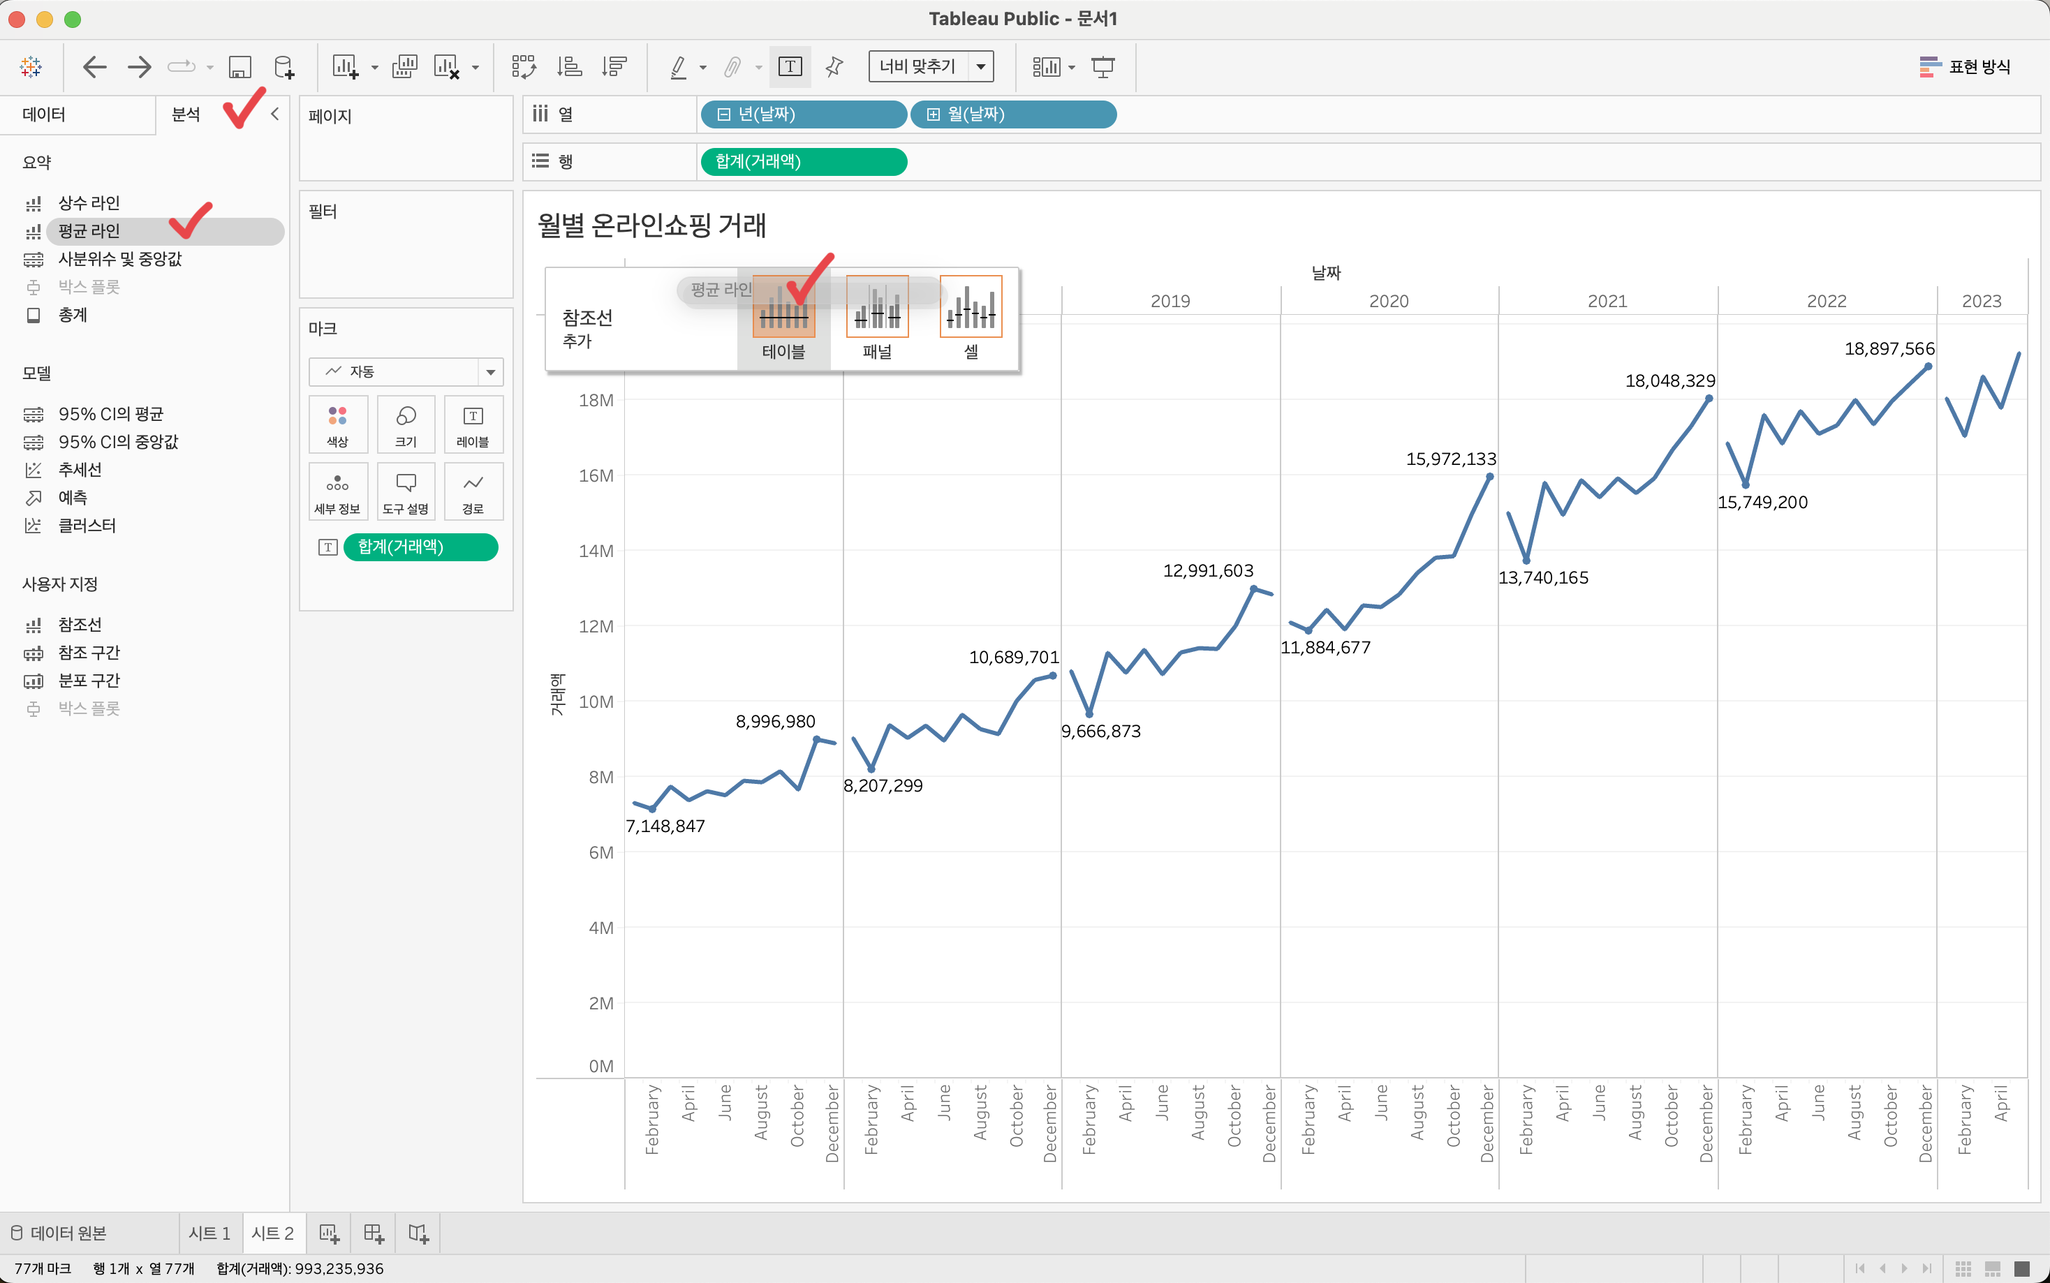Viewport: 2050px width, 1283px height.
Task: Click the Sort ascending toolbar icon
Action: click(x=569, y=67)
